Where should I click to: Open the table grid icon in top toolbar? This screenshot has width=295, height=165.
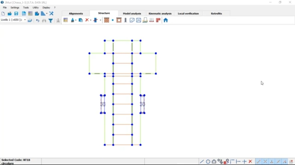click(30, 13)
